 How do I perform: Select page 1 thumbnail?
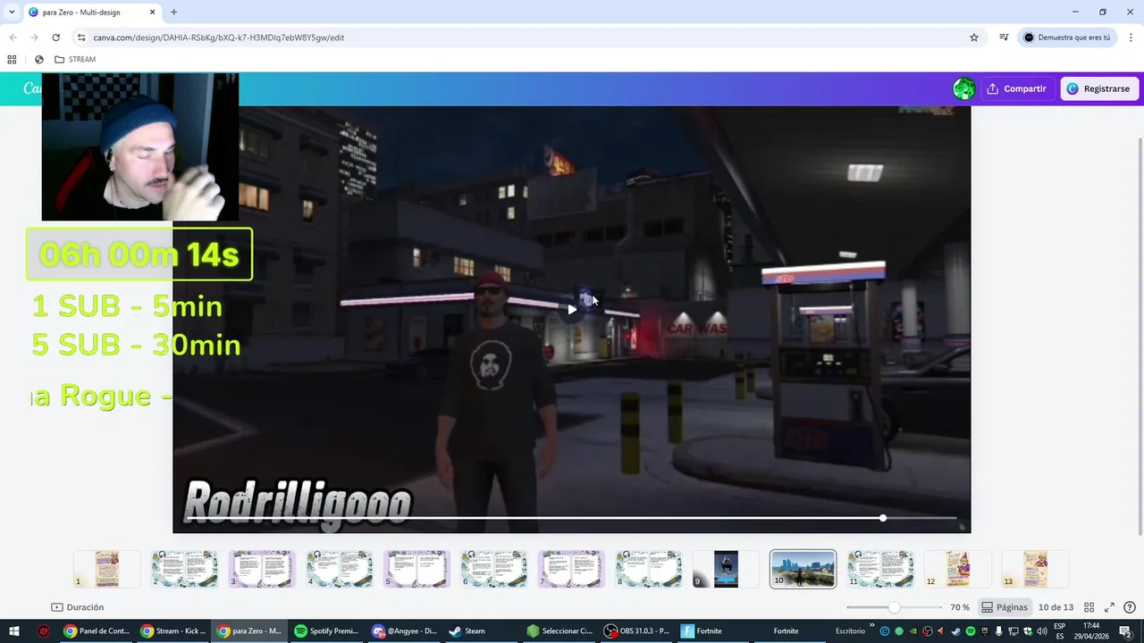coord(107,569)
